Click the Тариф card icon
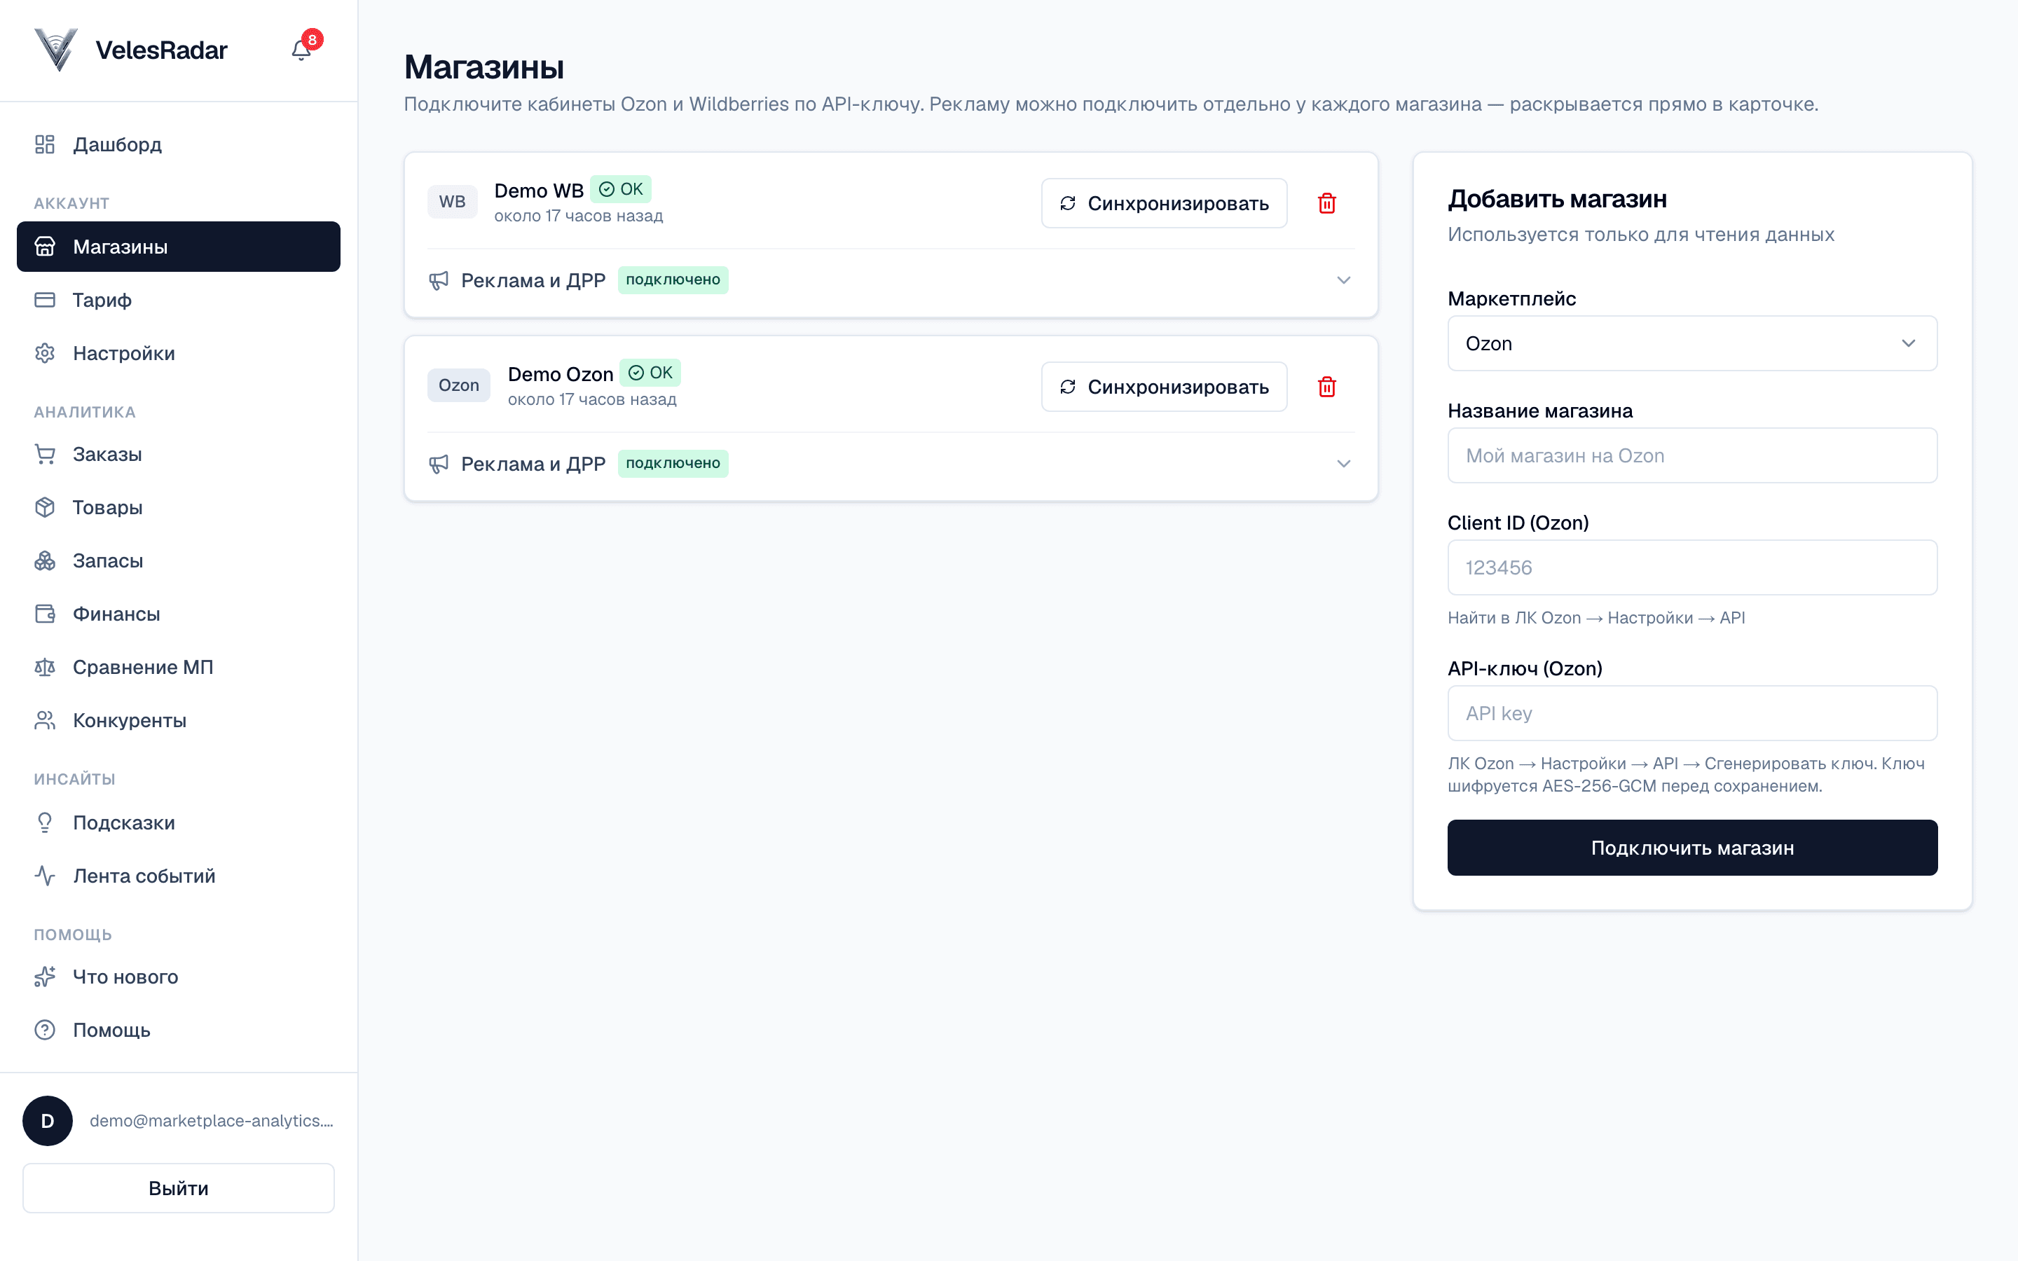Viewport: 2018px width, 1261px height. click(45, 299)
